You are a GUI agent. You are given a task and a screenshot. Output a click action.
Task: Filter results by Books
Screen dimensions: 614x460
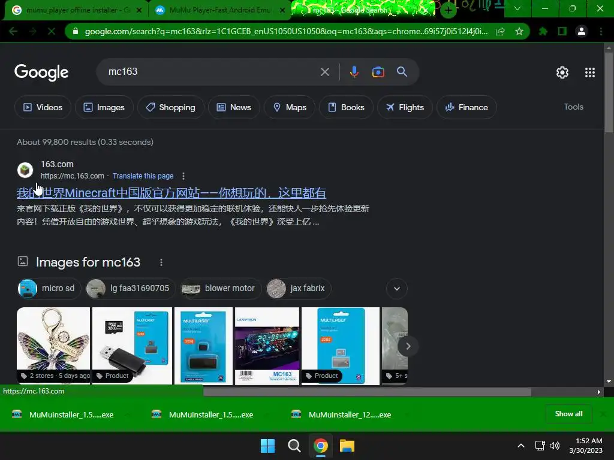pos(346,107)
